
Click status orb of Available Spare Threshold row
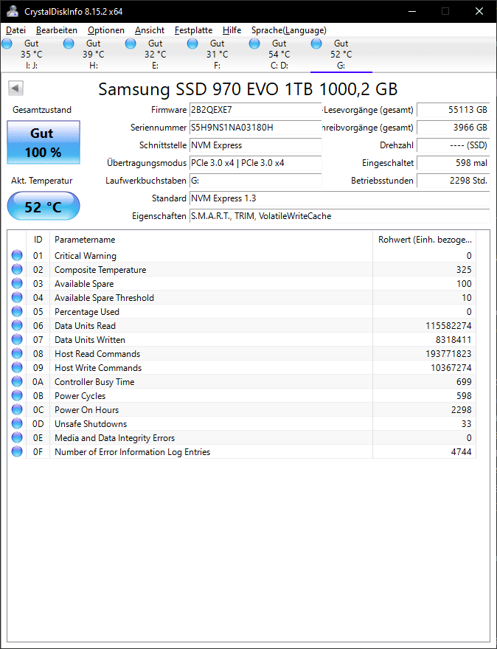(x=17, y=298)
